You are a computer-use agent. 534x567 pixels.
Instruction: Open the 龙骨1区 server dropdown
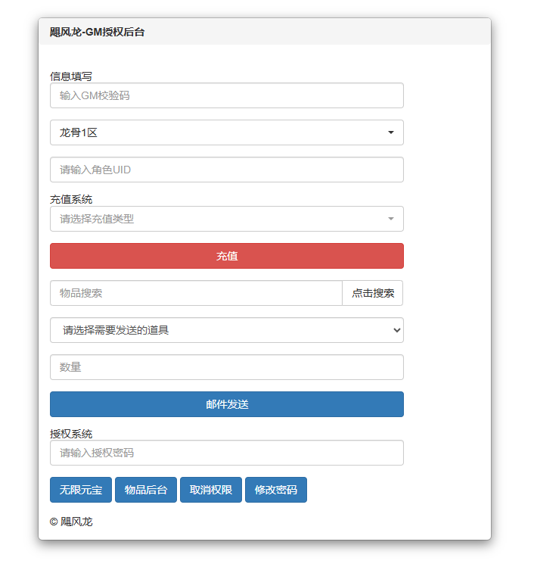point(227,132)
